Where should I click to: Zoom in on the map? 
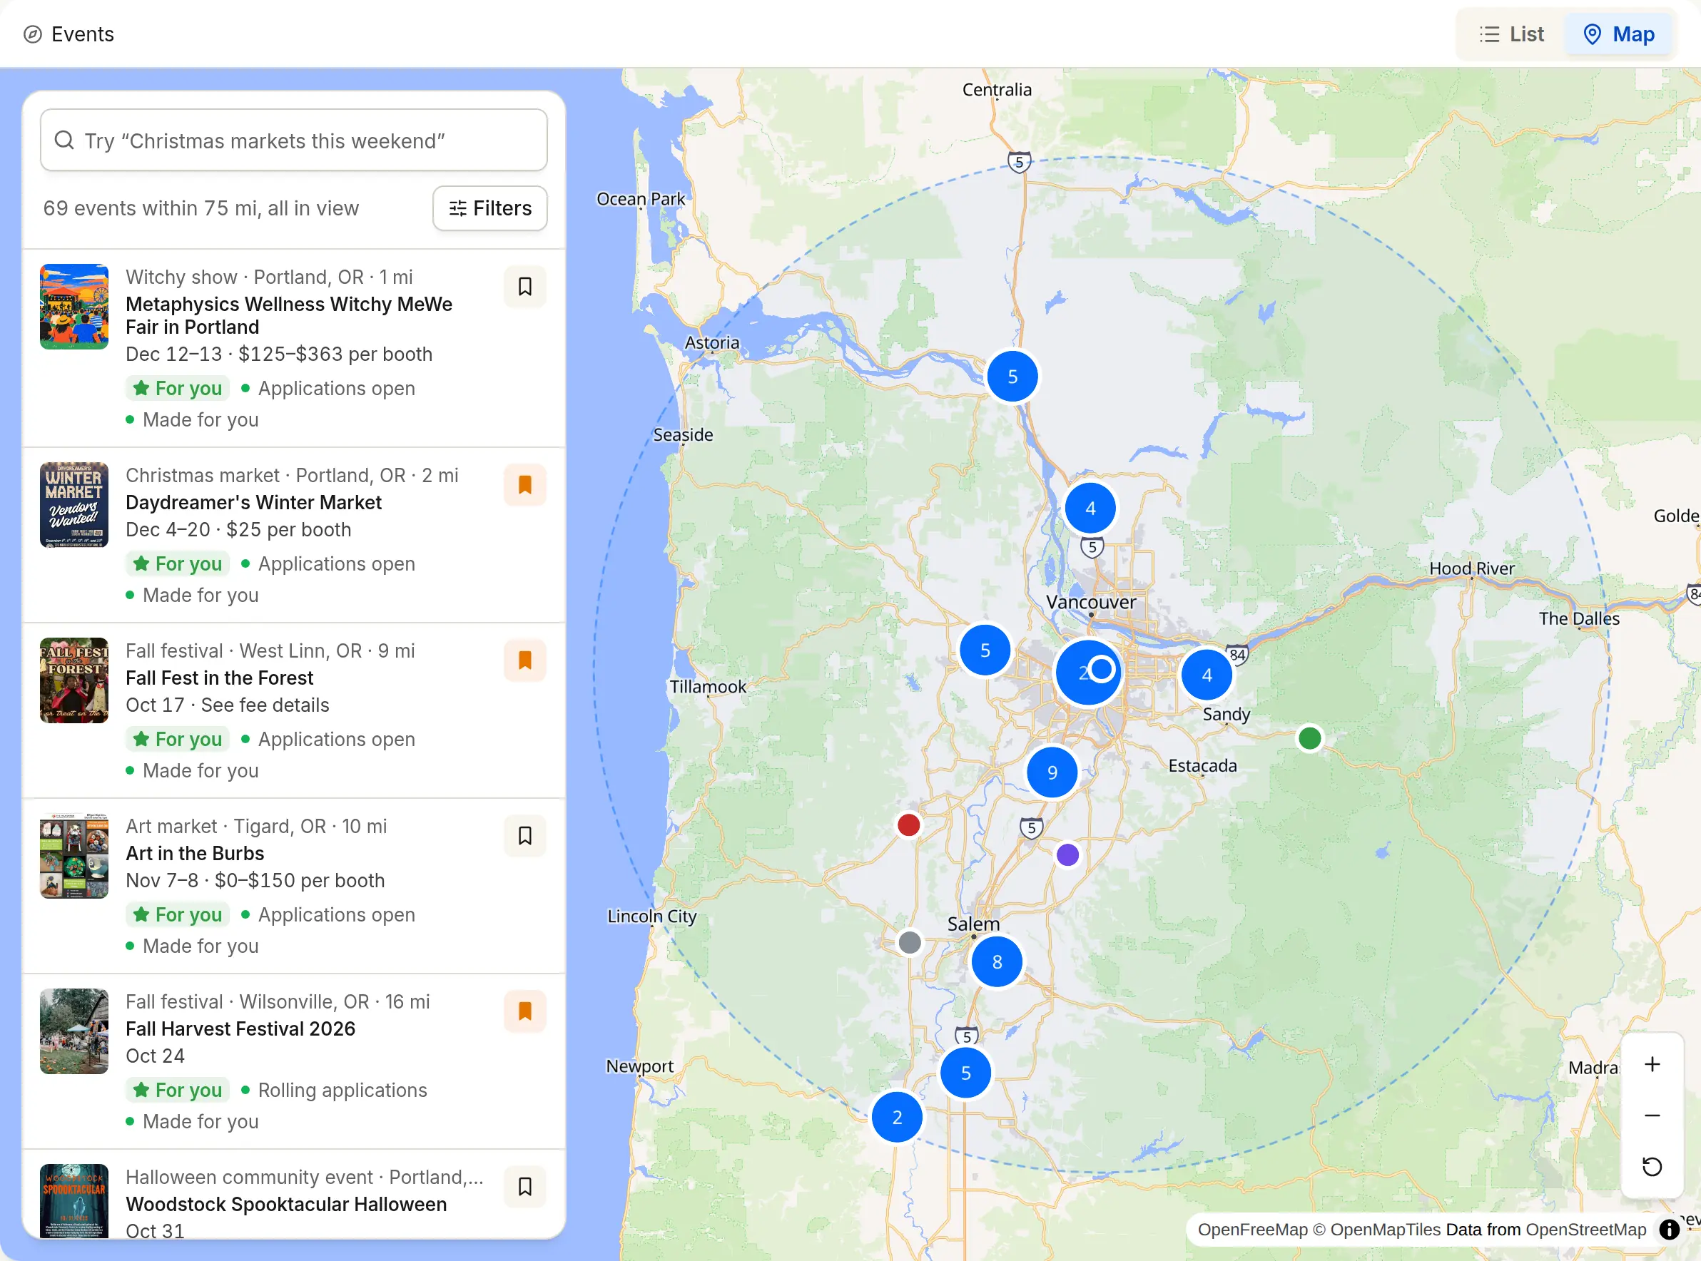click(x=1652, y=1064)
